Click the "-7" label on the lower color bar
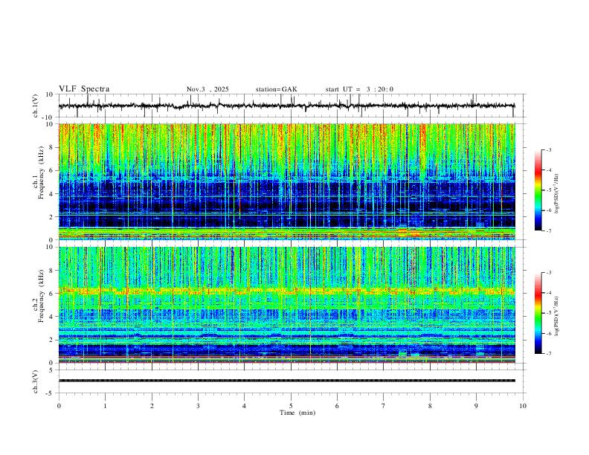This screenshot has height=455, width=589. point(548,353)
